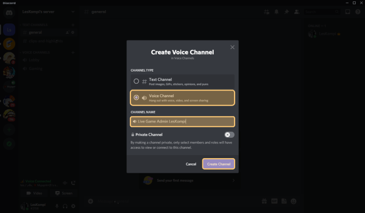Select the server icon with badge 116
The height and width of the screenshot is (213, 365).
click(x=9, y=115)
